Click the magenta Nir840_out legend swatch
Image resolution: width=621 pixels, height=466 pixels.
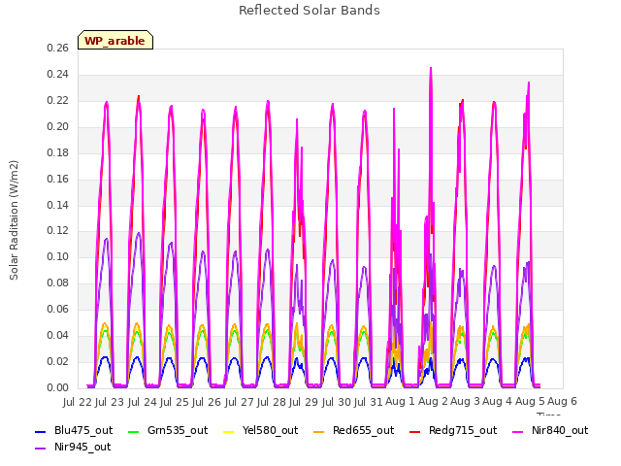click(x=518, y=431)
